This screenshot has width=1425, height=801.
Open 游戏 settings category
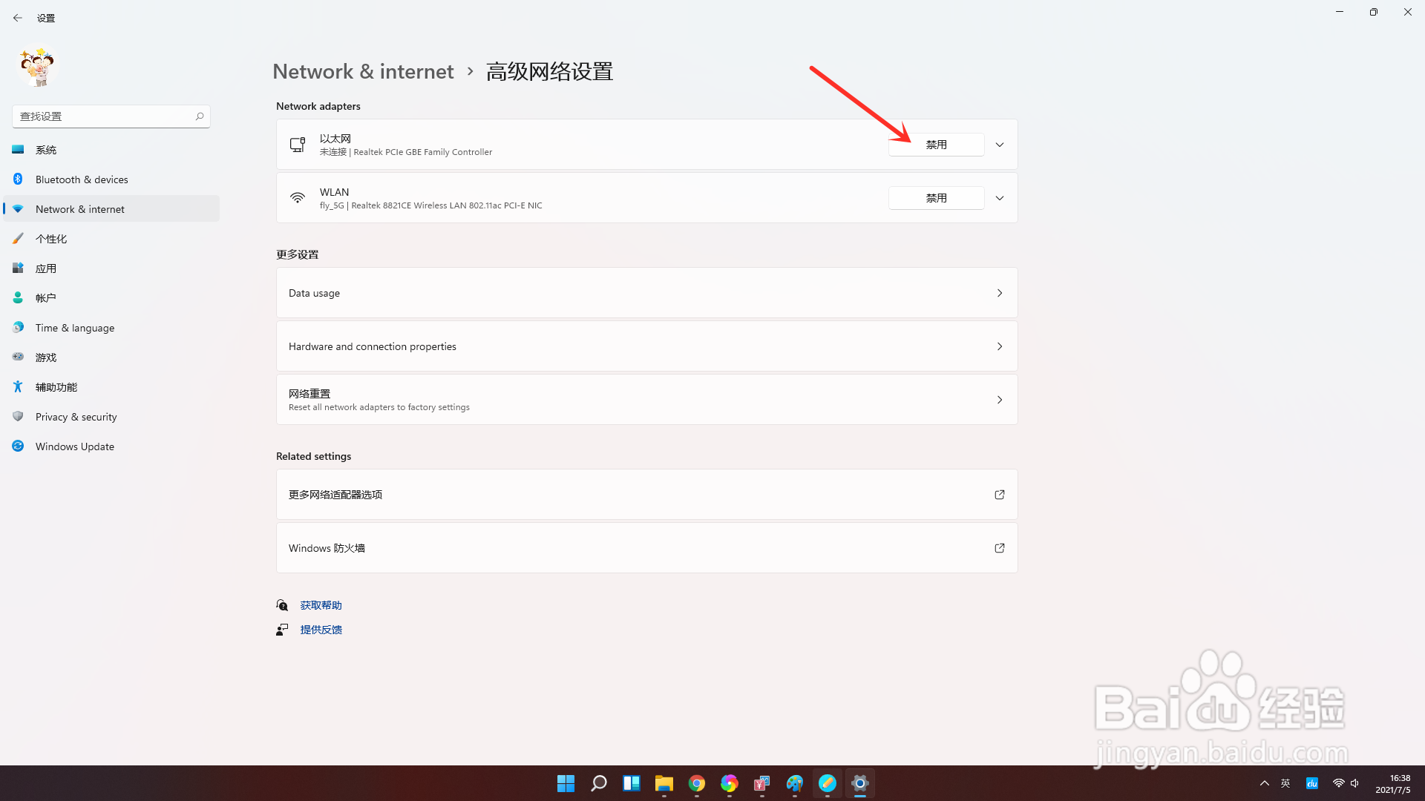pos(111,357)
